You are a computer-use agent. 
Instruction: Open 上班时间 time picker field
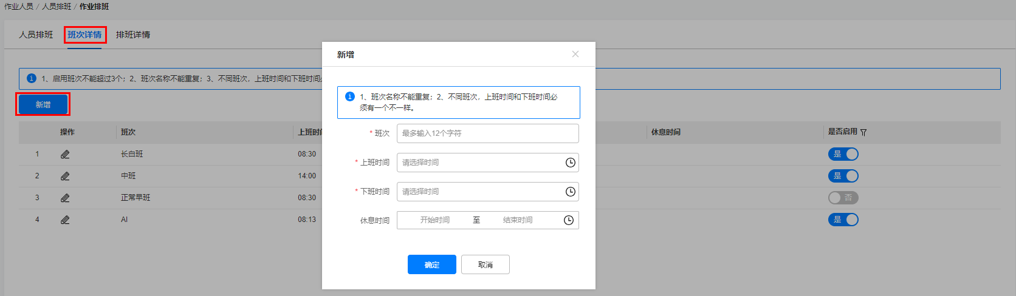[488, 163]
